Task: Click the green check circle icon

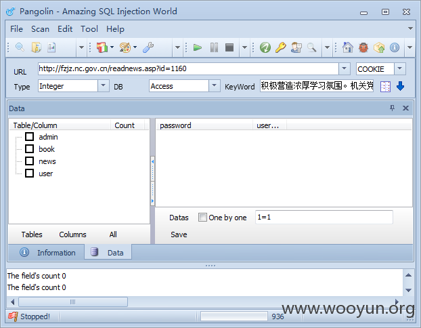Action: tap(265, 47)
